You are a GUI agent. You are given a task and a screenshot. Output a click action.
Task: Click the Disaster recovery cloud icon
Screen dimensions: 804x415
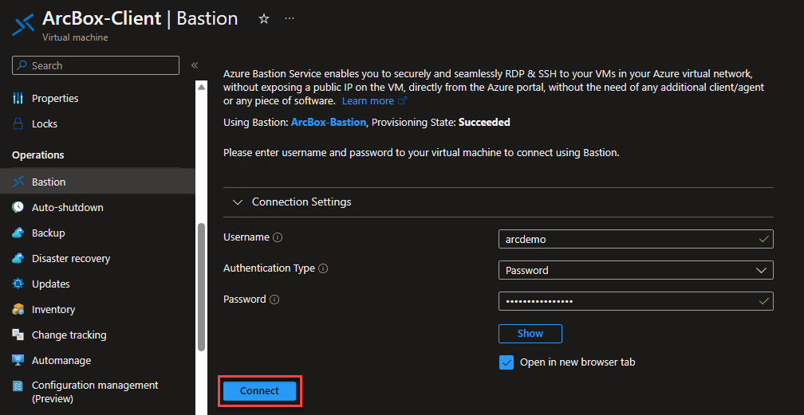click(x=18, y=258)
